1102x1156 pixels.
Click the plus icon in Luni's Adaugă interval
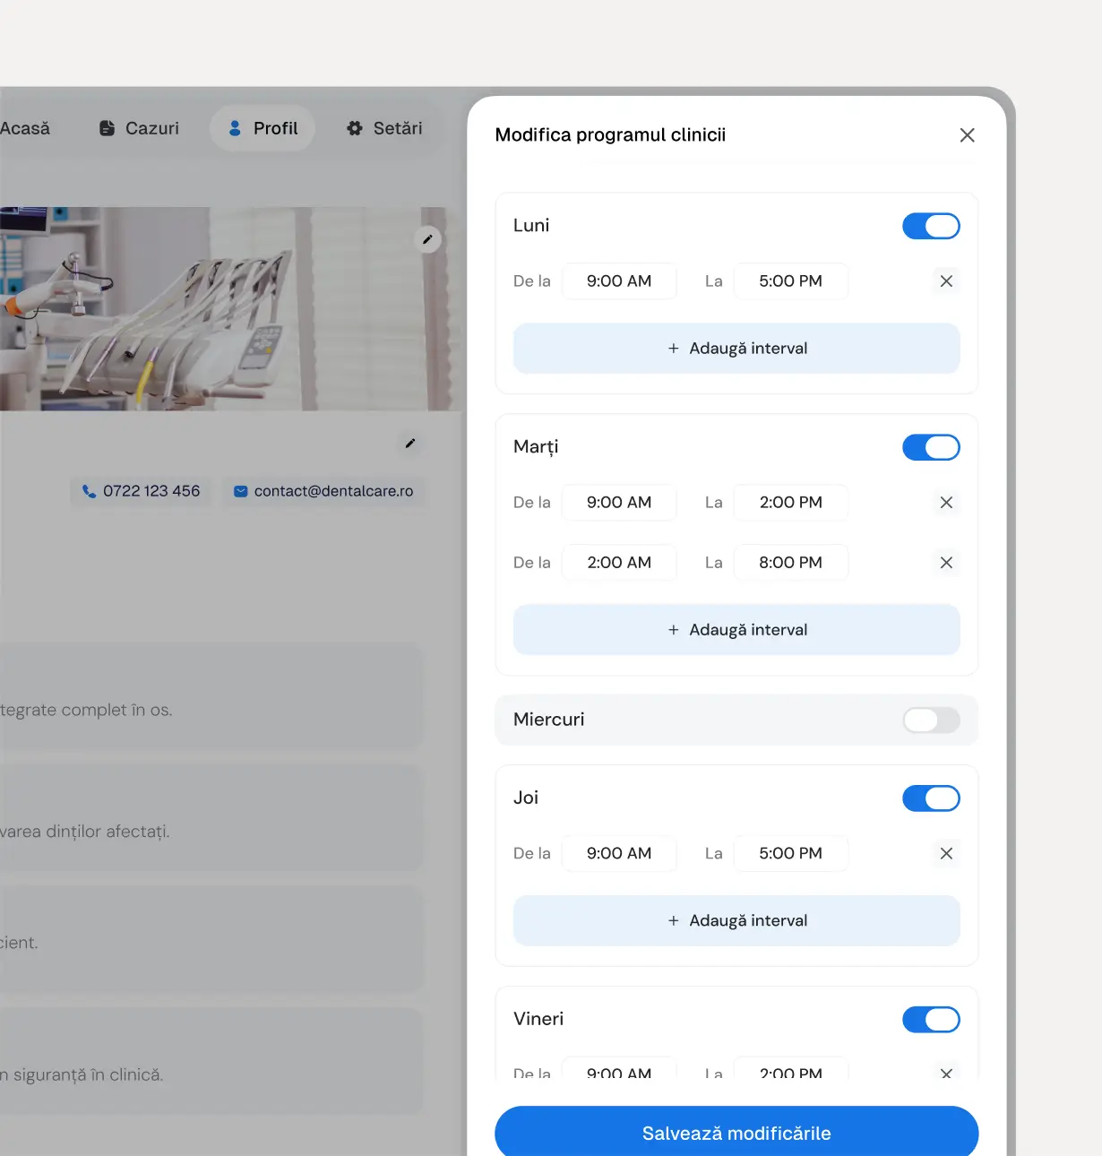pyautogui.click(x=673, y=349)
